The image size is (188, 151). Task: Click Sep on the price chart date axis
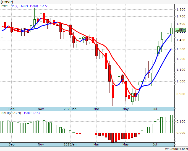12,109
